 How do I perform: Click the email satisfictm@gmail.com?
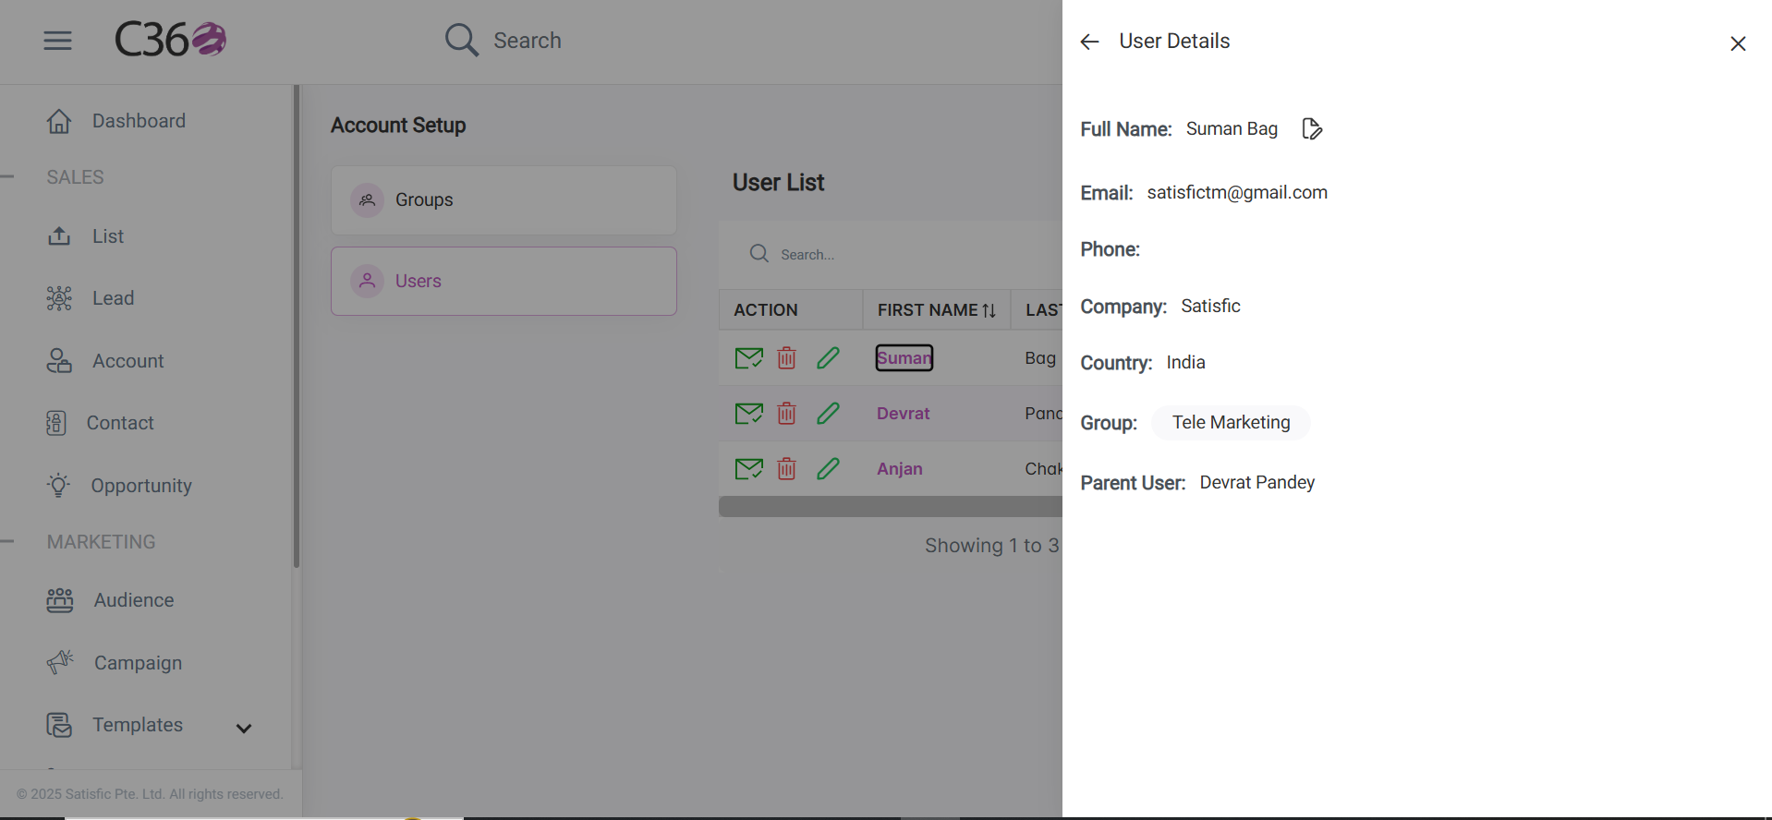point(1237,192)
